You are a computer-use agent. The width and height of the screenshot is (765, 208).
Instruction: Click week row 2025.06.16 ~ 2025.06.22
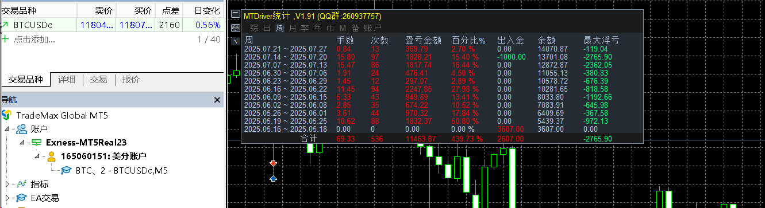coord(286,89)
